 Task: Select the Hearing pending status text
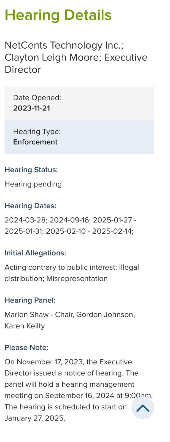[x=33, y=184]
